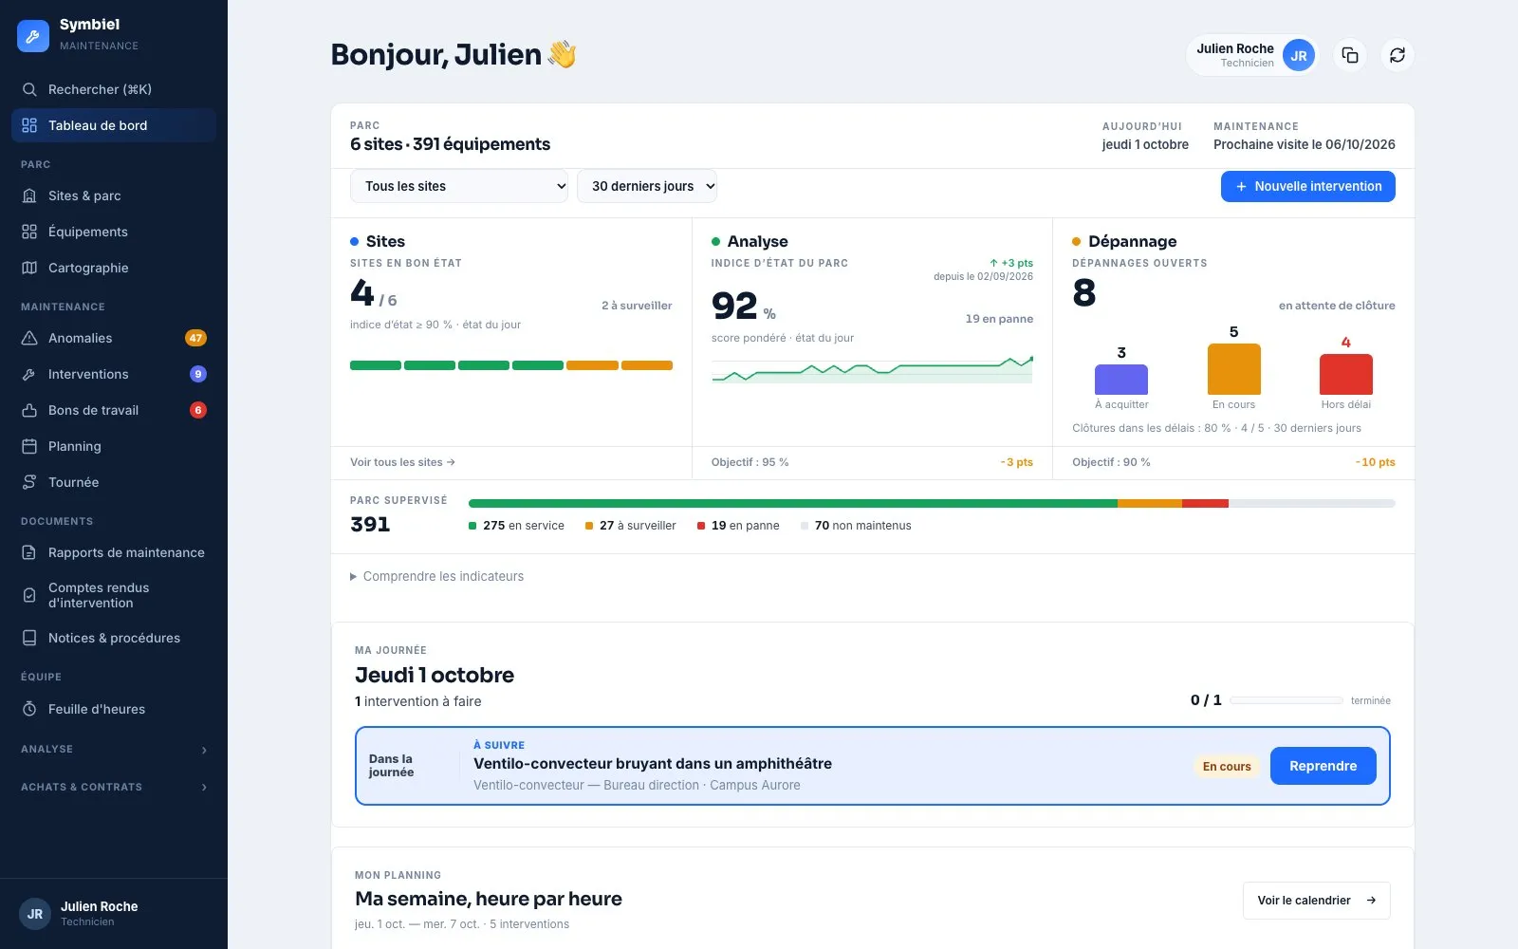Click the Nouvelle intervention button

pos(1307,186)
